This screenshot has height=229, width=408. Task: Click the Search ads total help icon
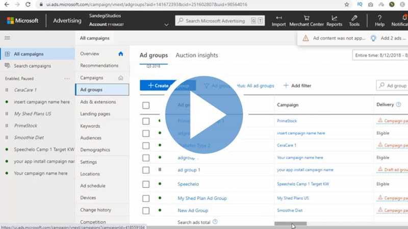(x=215, y=222)
